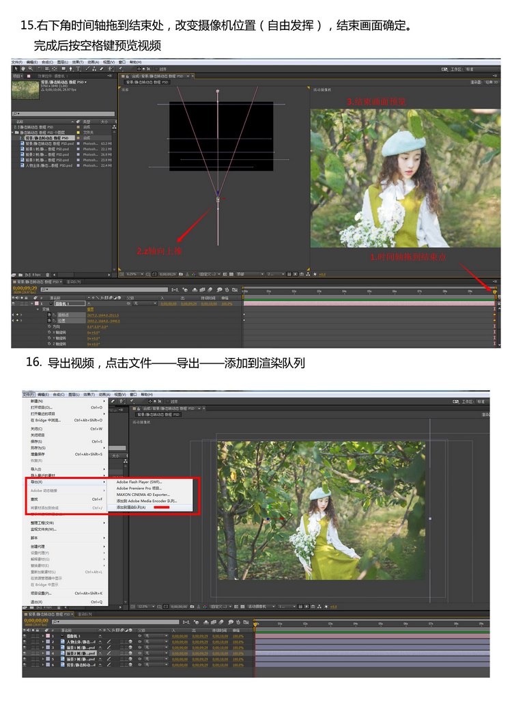Hide layer 1 摄像机 1 via eye icon
Screen dimensions: 512x705
(x=25, y=636)
